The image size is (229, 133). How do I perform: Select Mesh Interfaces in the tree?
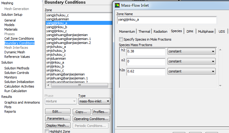pyautogui.click(x=16, y=48)
